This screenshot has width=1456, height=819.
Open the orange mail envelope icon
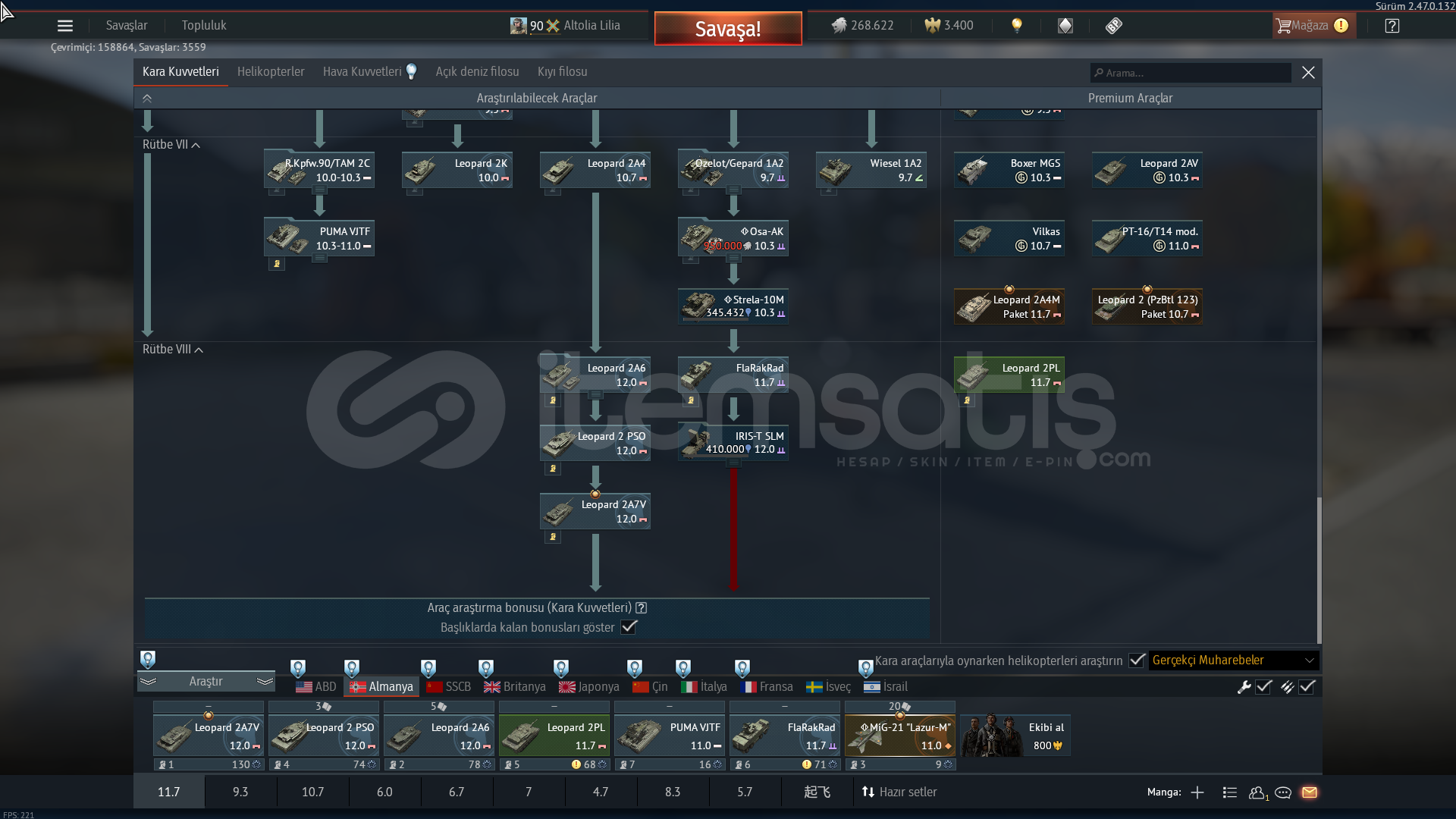click(1310, 792)
